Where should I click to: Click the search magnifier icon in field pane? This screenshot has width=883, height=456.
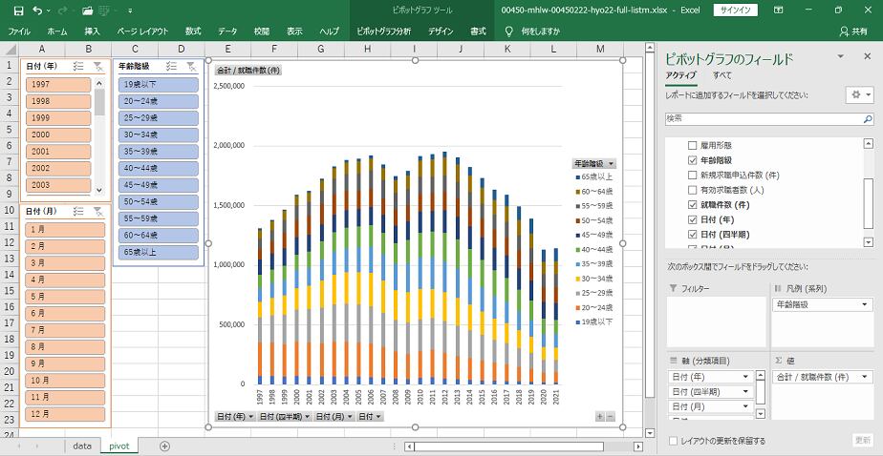coord(866,117)
